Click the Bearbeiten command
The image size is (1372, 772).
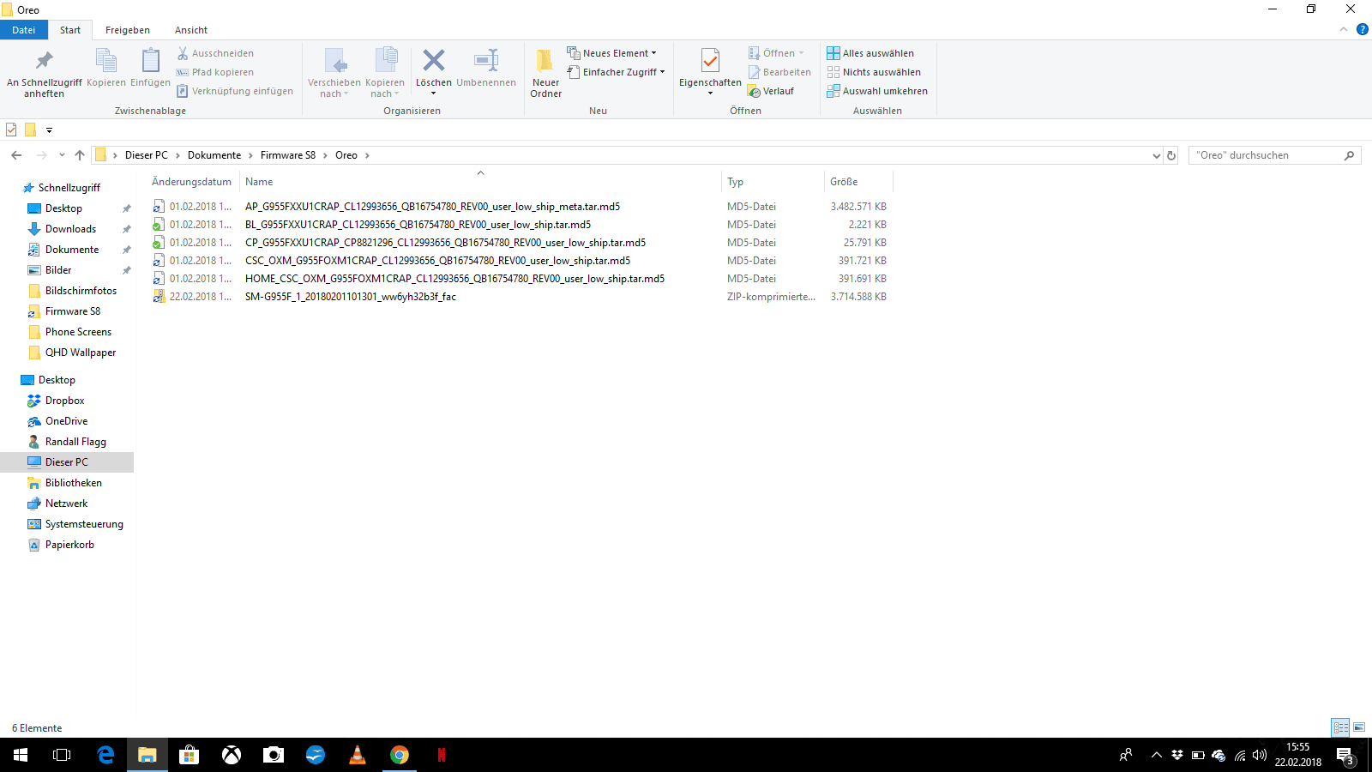pyautogui.click(x=779, y=72)
